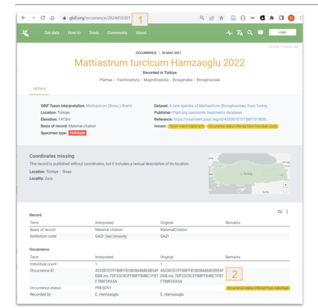The height and width of the screenshot is (308, 318).
Task: Open the Plazi.org taxonomic treatments database link
Action: pos(207,112)
